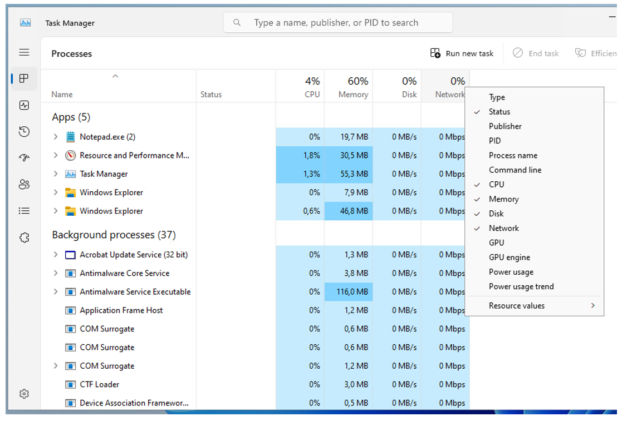
Task: Open the Performance page in sidebar
Action: coord(24,105)
